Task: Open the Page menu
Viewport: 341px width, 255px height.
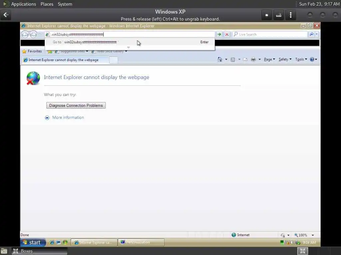Action: (x=269, y=59)
